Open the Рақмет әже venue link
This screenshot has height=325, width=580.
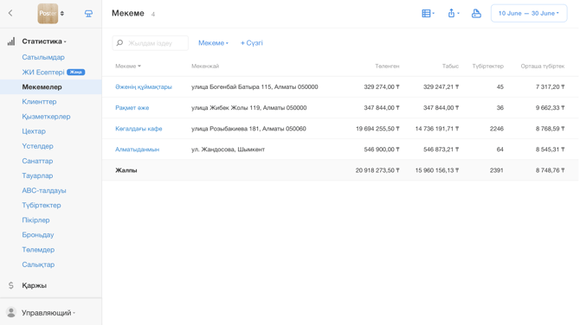(132, 108)
